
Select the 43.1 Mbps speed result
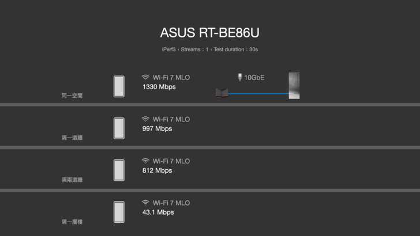[x=158, y=212]
